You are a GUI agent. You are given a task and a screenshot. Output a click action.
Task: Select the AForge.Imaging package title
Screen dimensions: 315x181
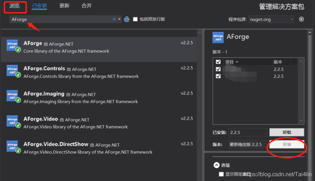click(x=44, y=94)
